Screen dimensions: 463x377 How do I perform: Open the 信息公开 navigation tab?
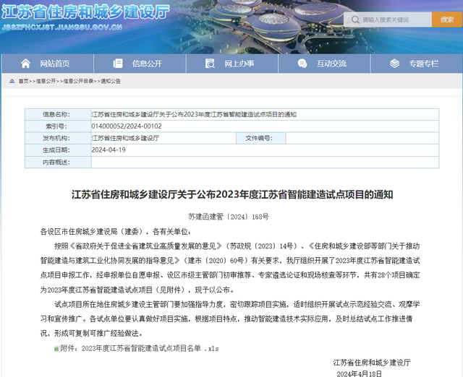point(146,64)
